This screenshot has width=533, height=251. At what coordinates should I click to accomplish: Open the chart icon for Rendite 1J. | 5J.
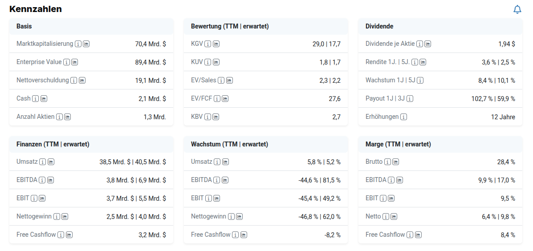[x=423, y=62]
